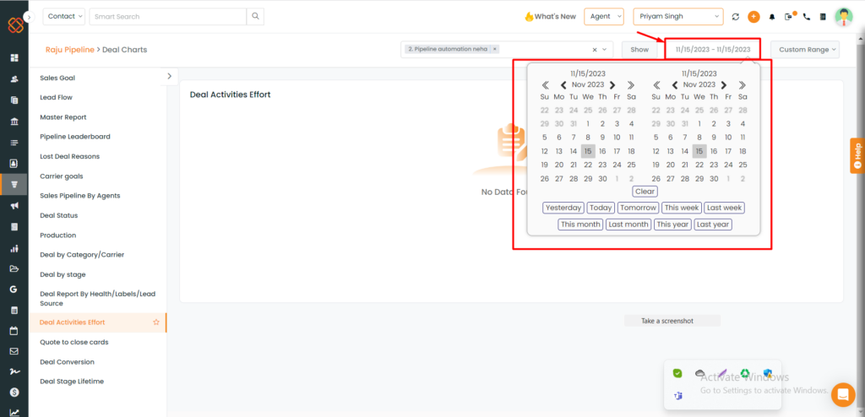Viewport: 865px width, 417px height.
Task: Click the Show button
Action: (x=639, y=50)
